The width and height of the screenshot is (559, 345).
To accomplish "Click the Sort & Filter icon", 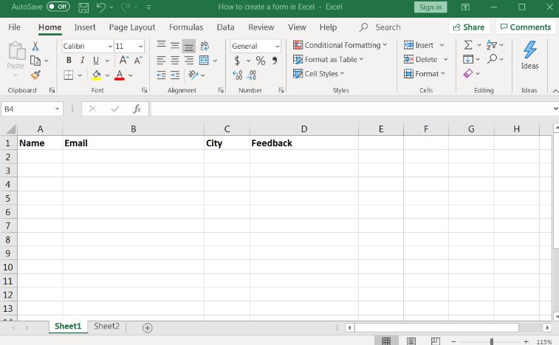I will click(492, 45).
